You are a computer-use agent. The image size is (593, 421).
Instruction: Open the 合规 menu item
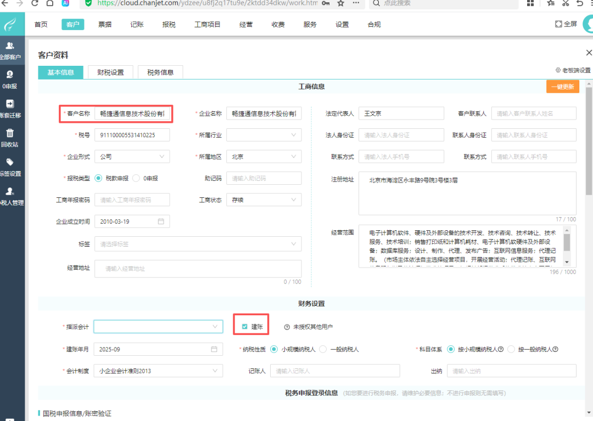[374, 25]
